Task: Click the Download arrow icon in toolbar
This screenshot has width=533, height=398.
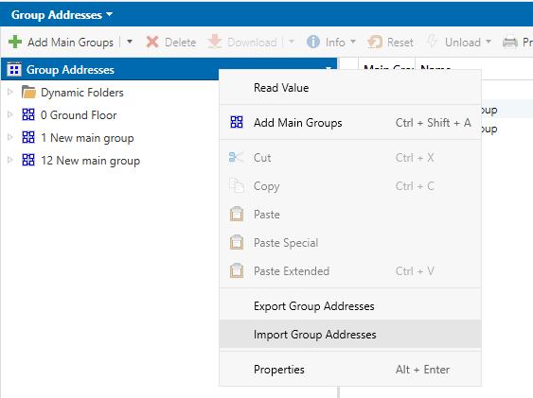Action: click(x=215, y=43)
